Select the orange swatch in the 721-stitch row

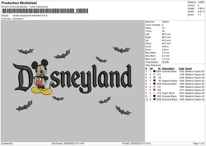click(154, 87)
